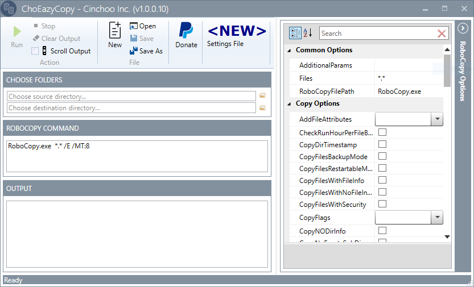The width and height of the screenshot is (474, 287).
Task: Open a settings file
Action: (143, 26)
